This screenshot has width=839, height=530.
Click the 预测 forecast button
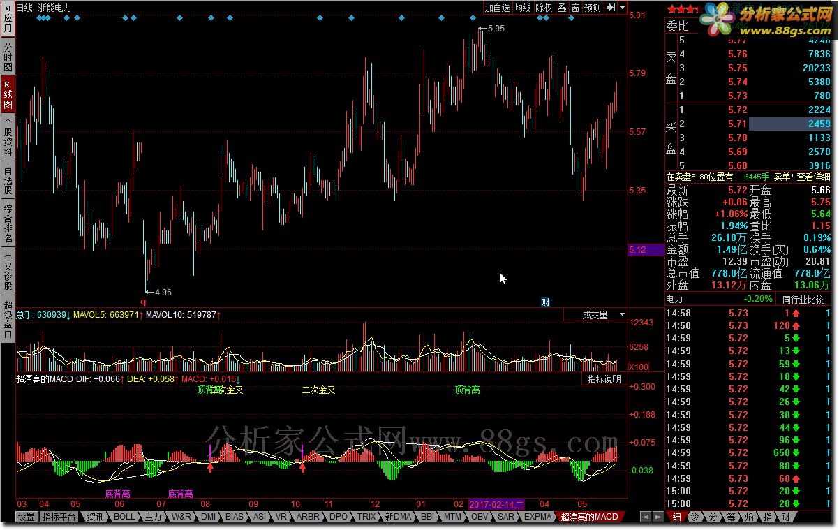point(593,8)
